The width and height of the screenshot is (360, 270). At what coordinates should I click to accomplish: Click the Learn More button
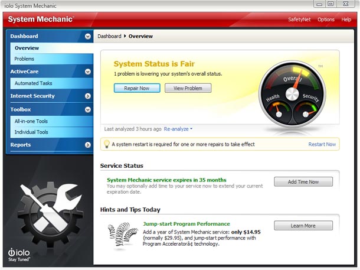tap(303, 226)
